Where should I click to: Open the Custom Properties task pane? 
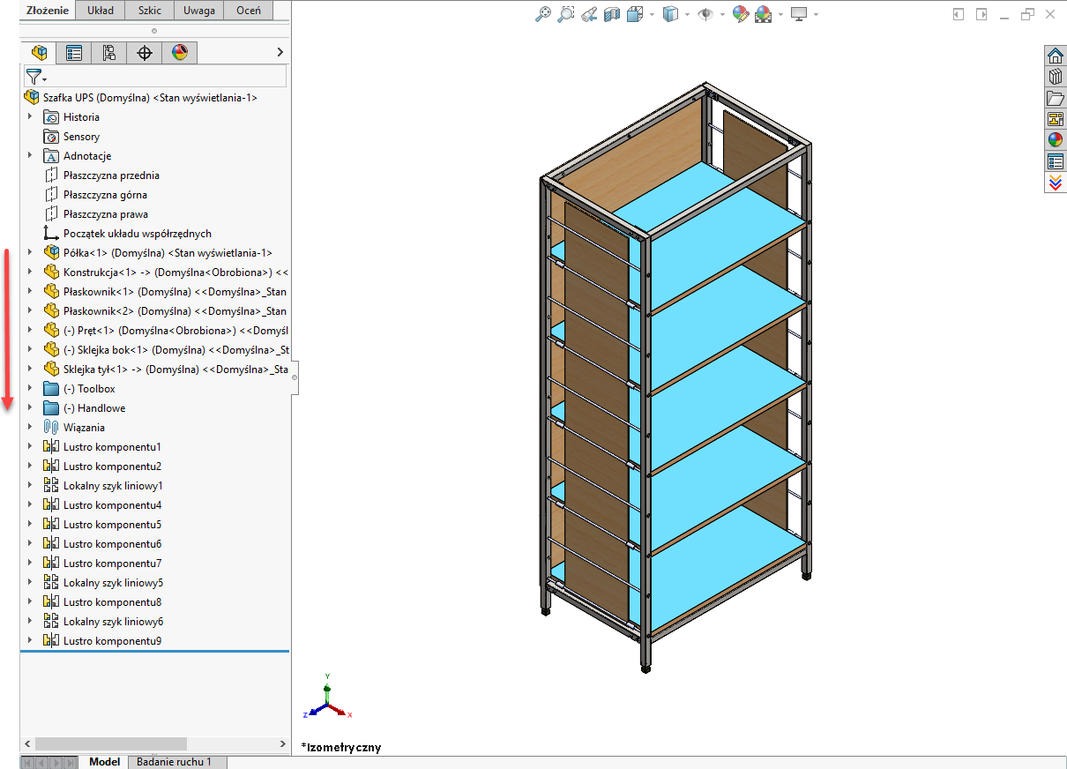(x=1056, y=161)
